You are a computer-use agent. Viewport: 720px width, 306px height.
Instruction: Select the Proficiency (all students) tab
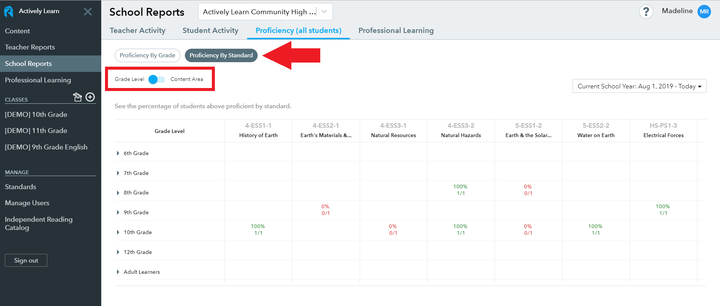coord(298,31)
